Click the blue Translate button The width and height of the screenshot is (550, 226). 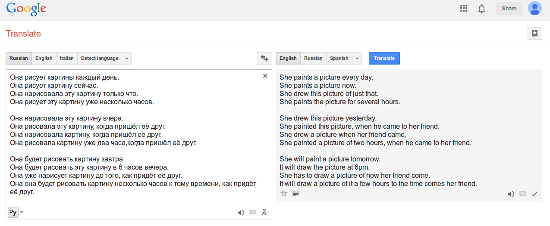point(384,58)
